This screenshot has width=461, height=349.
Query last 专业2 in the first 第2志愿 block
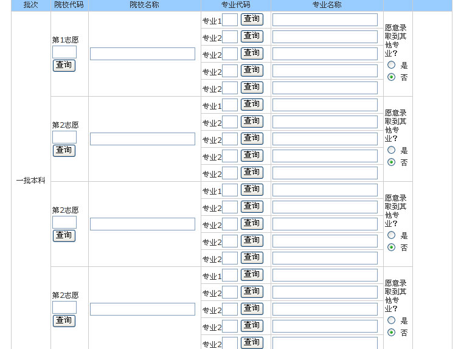(x=252, y=173)
